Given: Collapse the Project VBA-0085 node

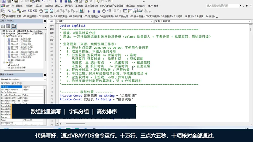Looking at the screenshot, I should [2, 33].
